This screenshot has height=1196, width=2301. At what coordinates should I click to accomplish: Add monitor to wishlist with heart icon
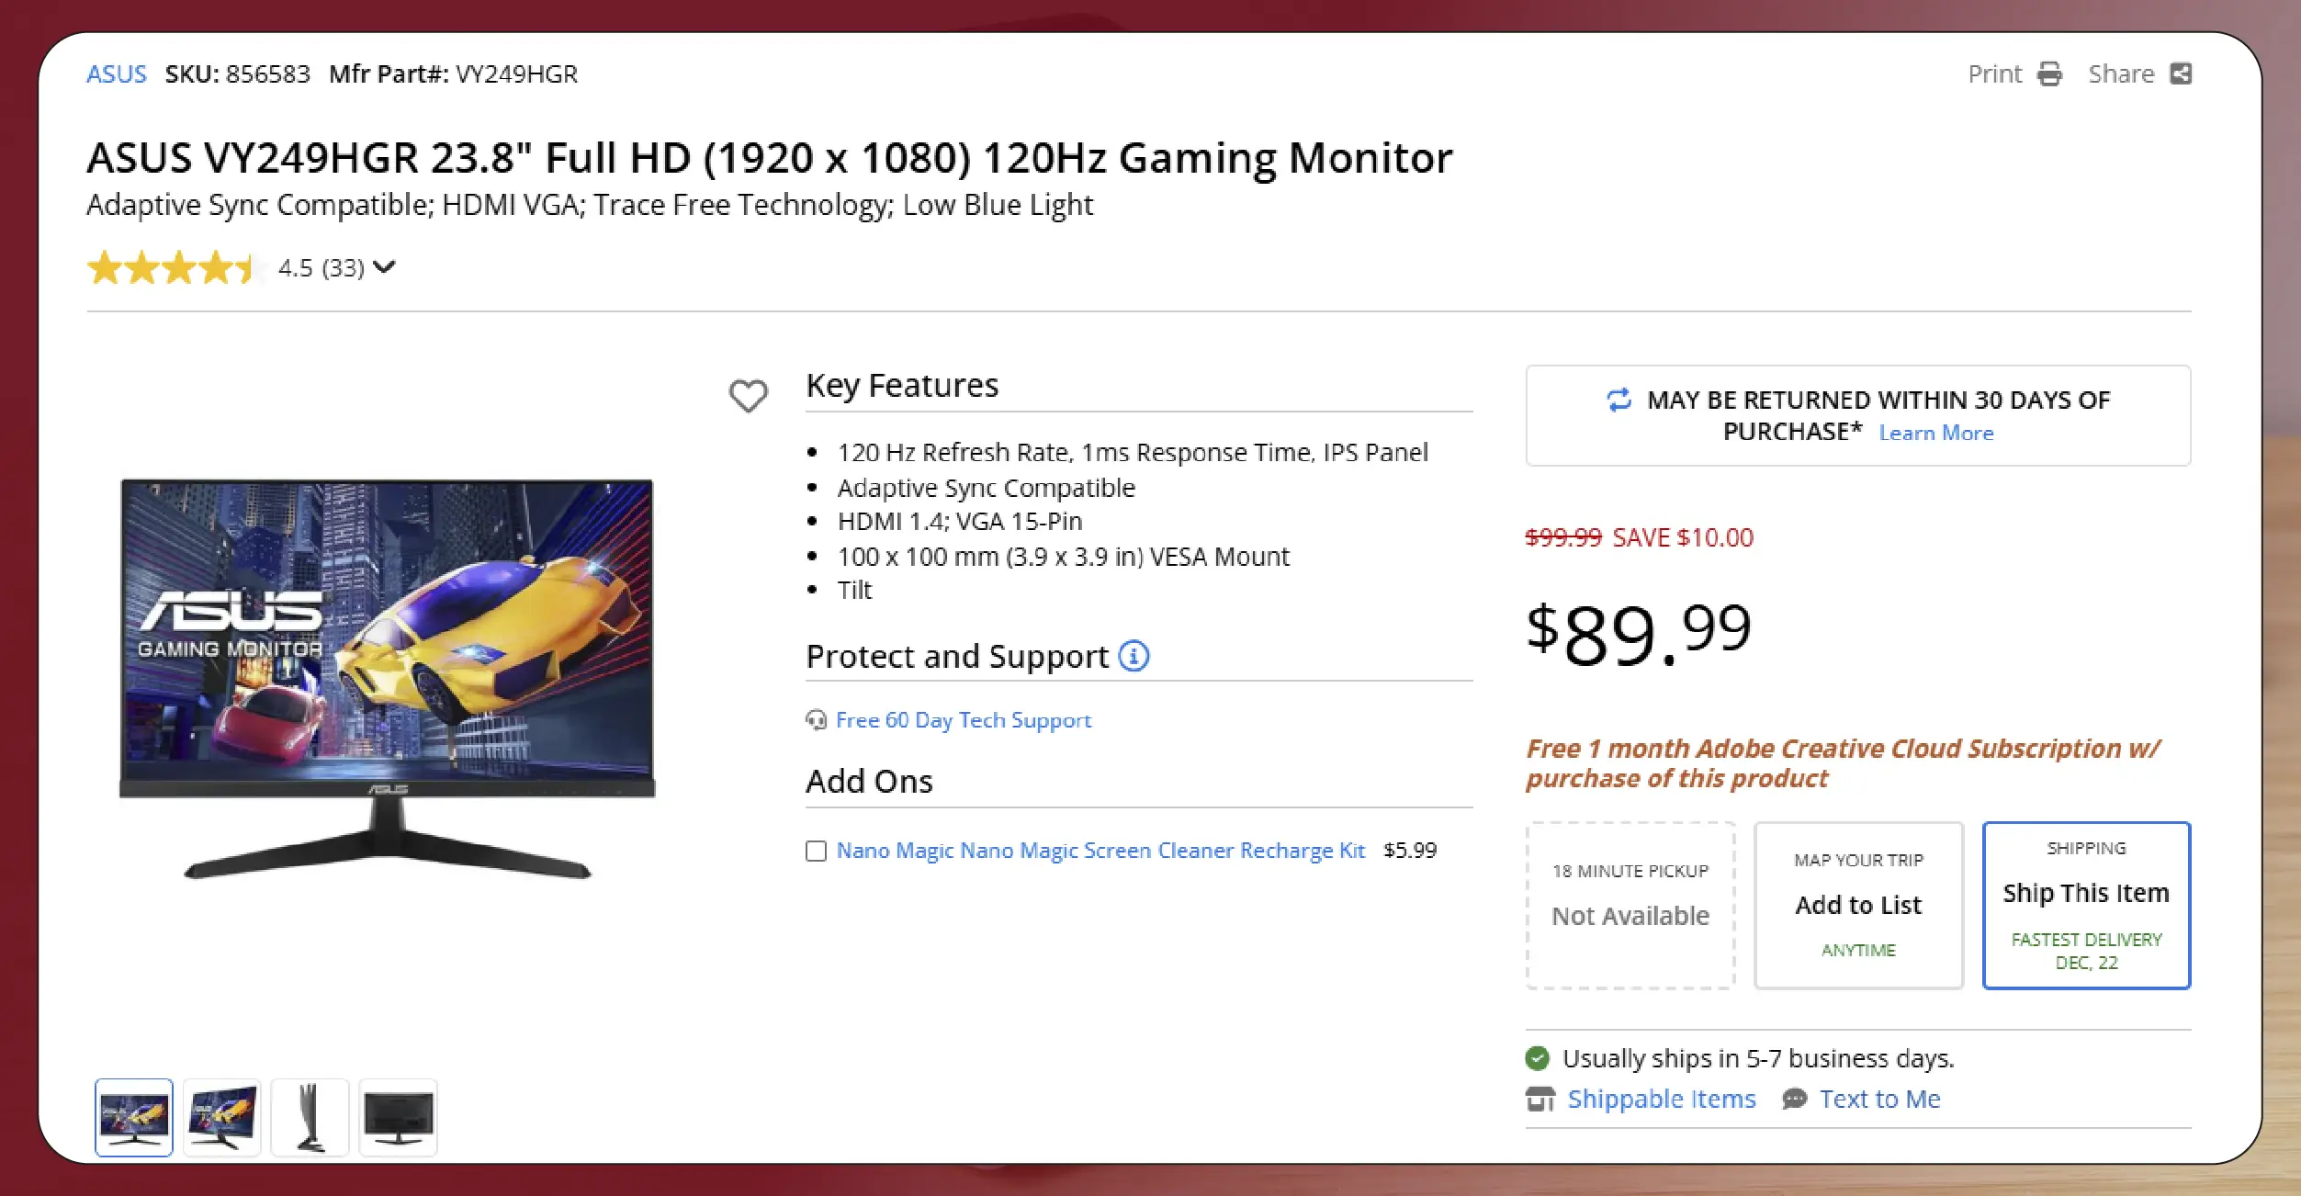click(748, 396)
